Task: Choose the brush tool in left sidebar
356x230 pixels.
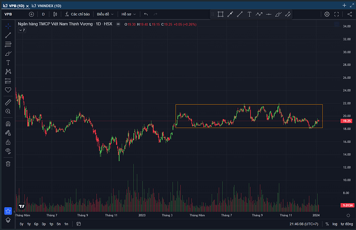Action: (x=8, y=53)
